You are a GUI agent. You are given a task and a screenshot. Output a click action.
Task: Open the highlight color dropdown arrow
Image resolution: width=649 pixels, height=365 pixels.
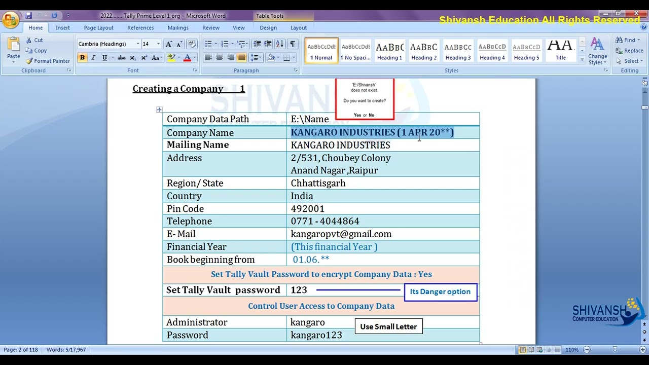179,58
